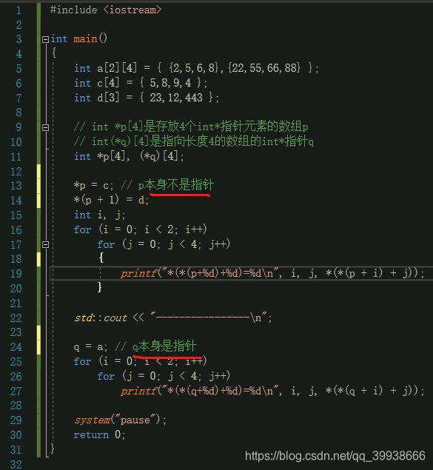
Task: Collapse the inner for loop at line 17
Action: click(x=45, y=244)
